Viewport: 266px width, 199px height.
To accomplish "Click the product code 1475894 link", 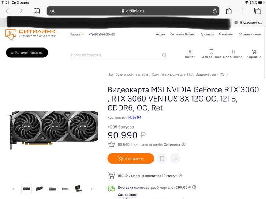I will [134, 117].
